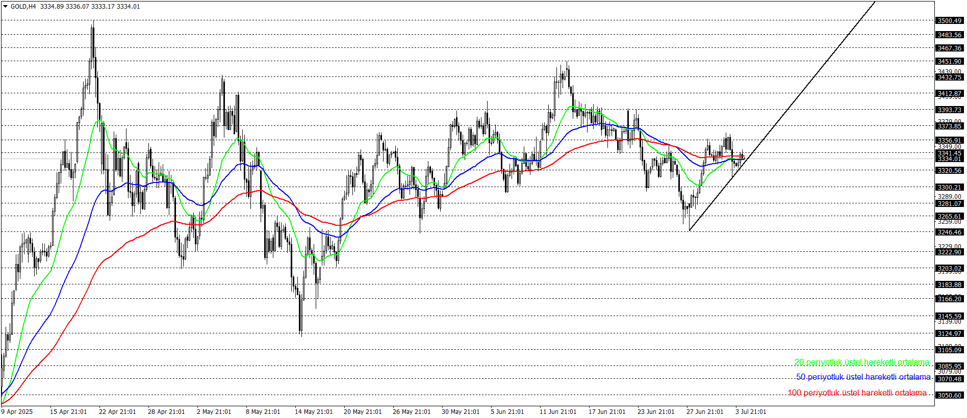The width and height of the screenshot is (967, 418).
Task: Click the 11 Jun 21:01 time label
Action: [558, 412]
